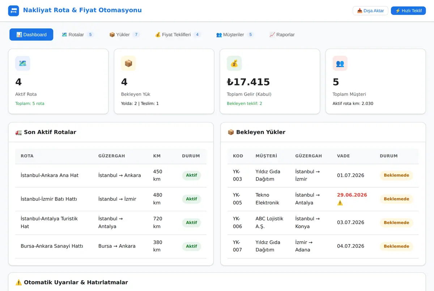This screenshot has width=434, height=291.
Task: Click the Bekleyen teklif: 2 text
Action: coord(244,104)
